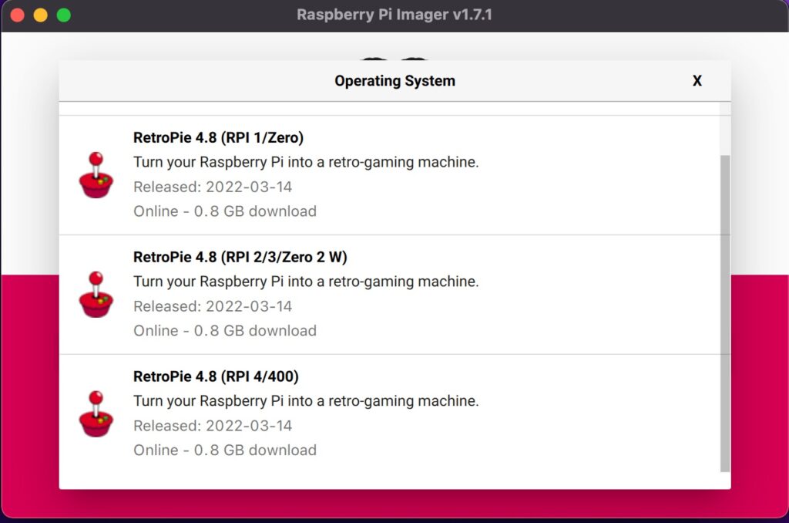Click description text under RPI 1/Zero entry
The image size is (789, 523).
(306, 162)
